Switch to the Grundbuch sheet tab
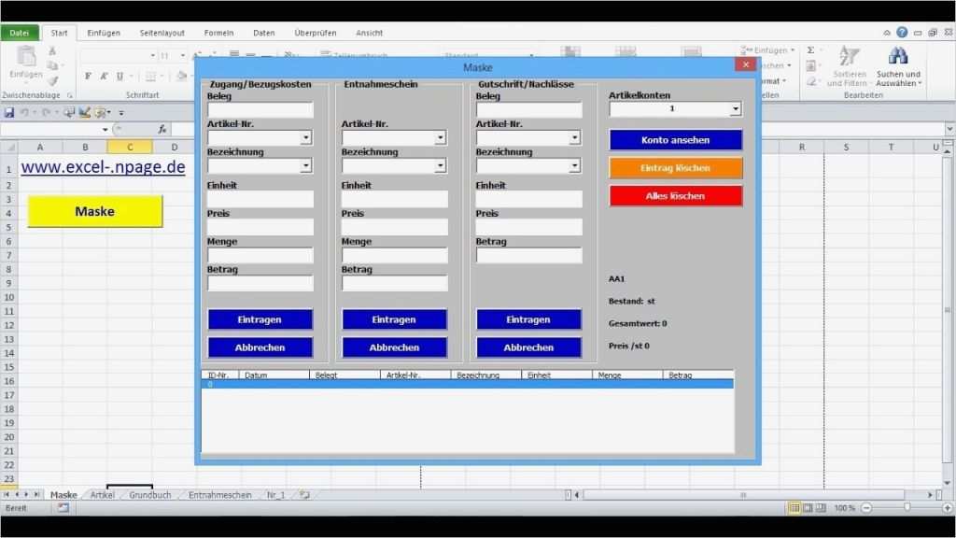The width and height of the screenshot is (956, 538). 148,495
